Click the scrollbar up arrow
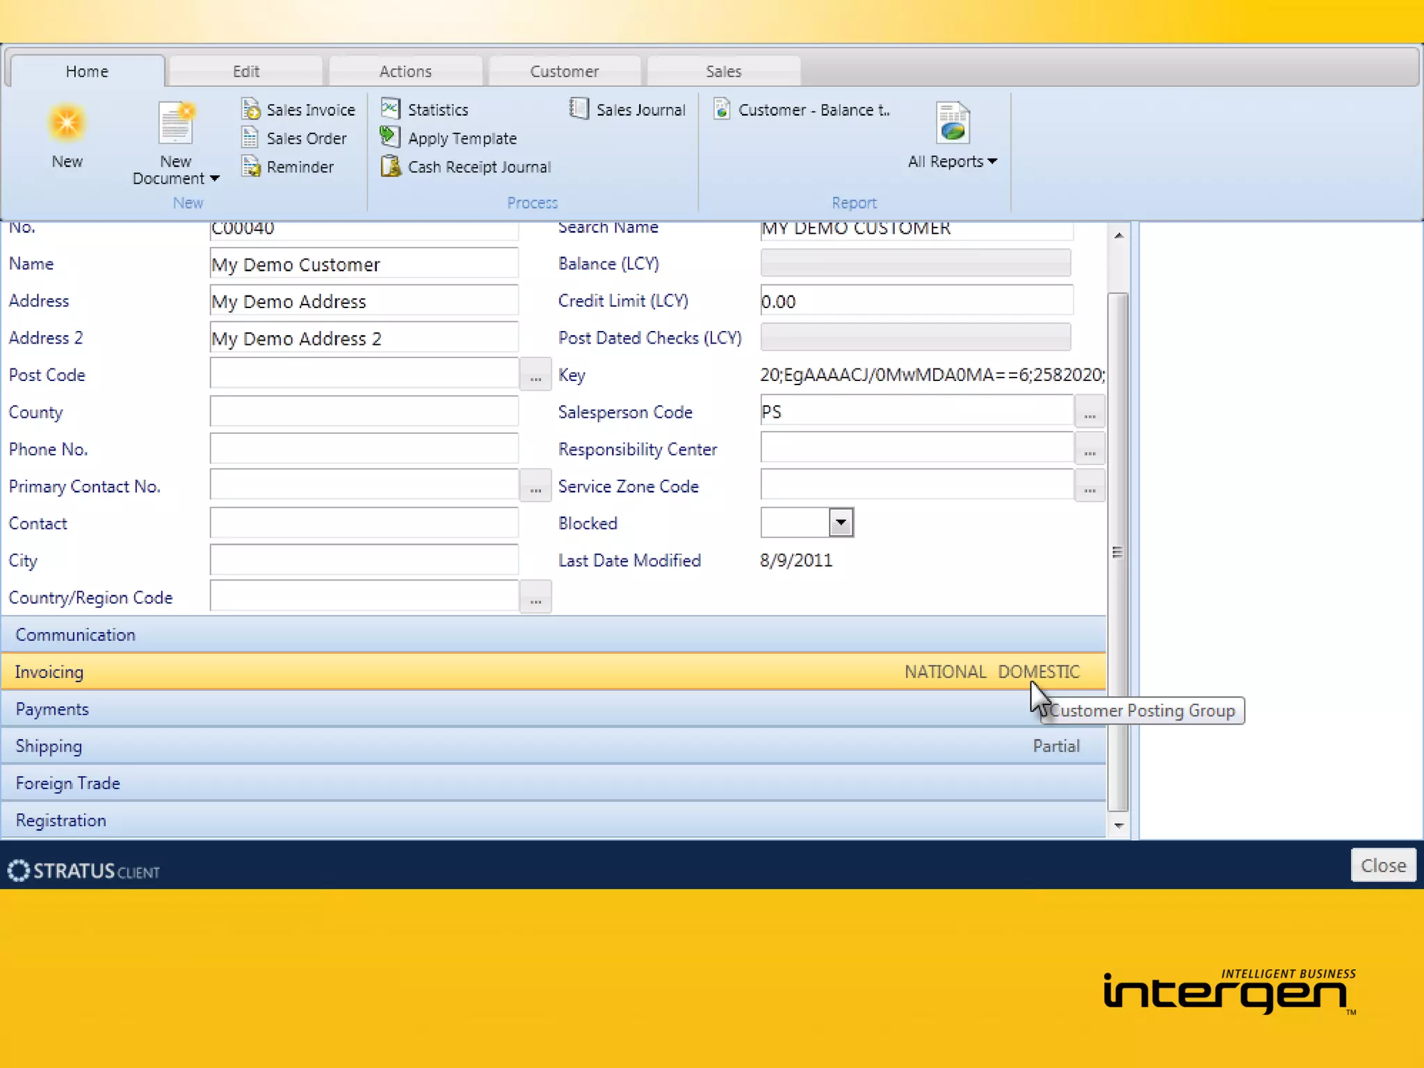 pos(1118,236)
